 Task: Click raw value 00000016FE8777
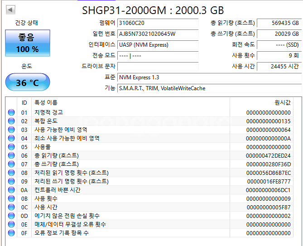coord(269,182)
